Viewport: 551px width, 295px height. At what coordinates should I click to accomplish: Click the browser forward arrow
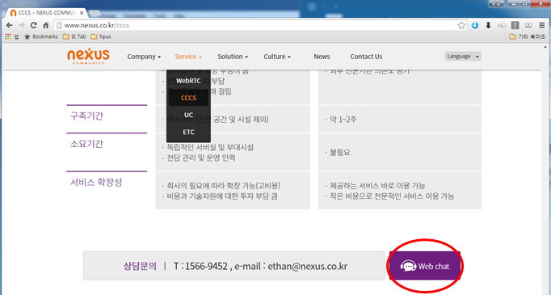22,25
